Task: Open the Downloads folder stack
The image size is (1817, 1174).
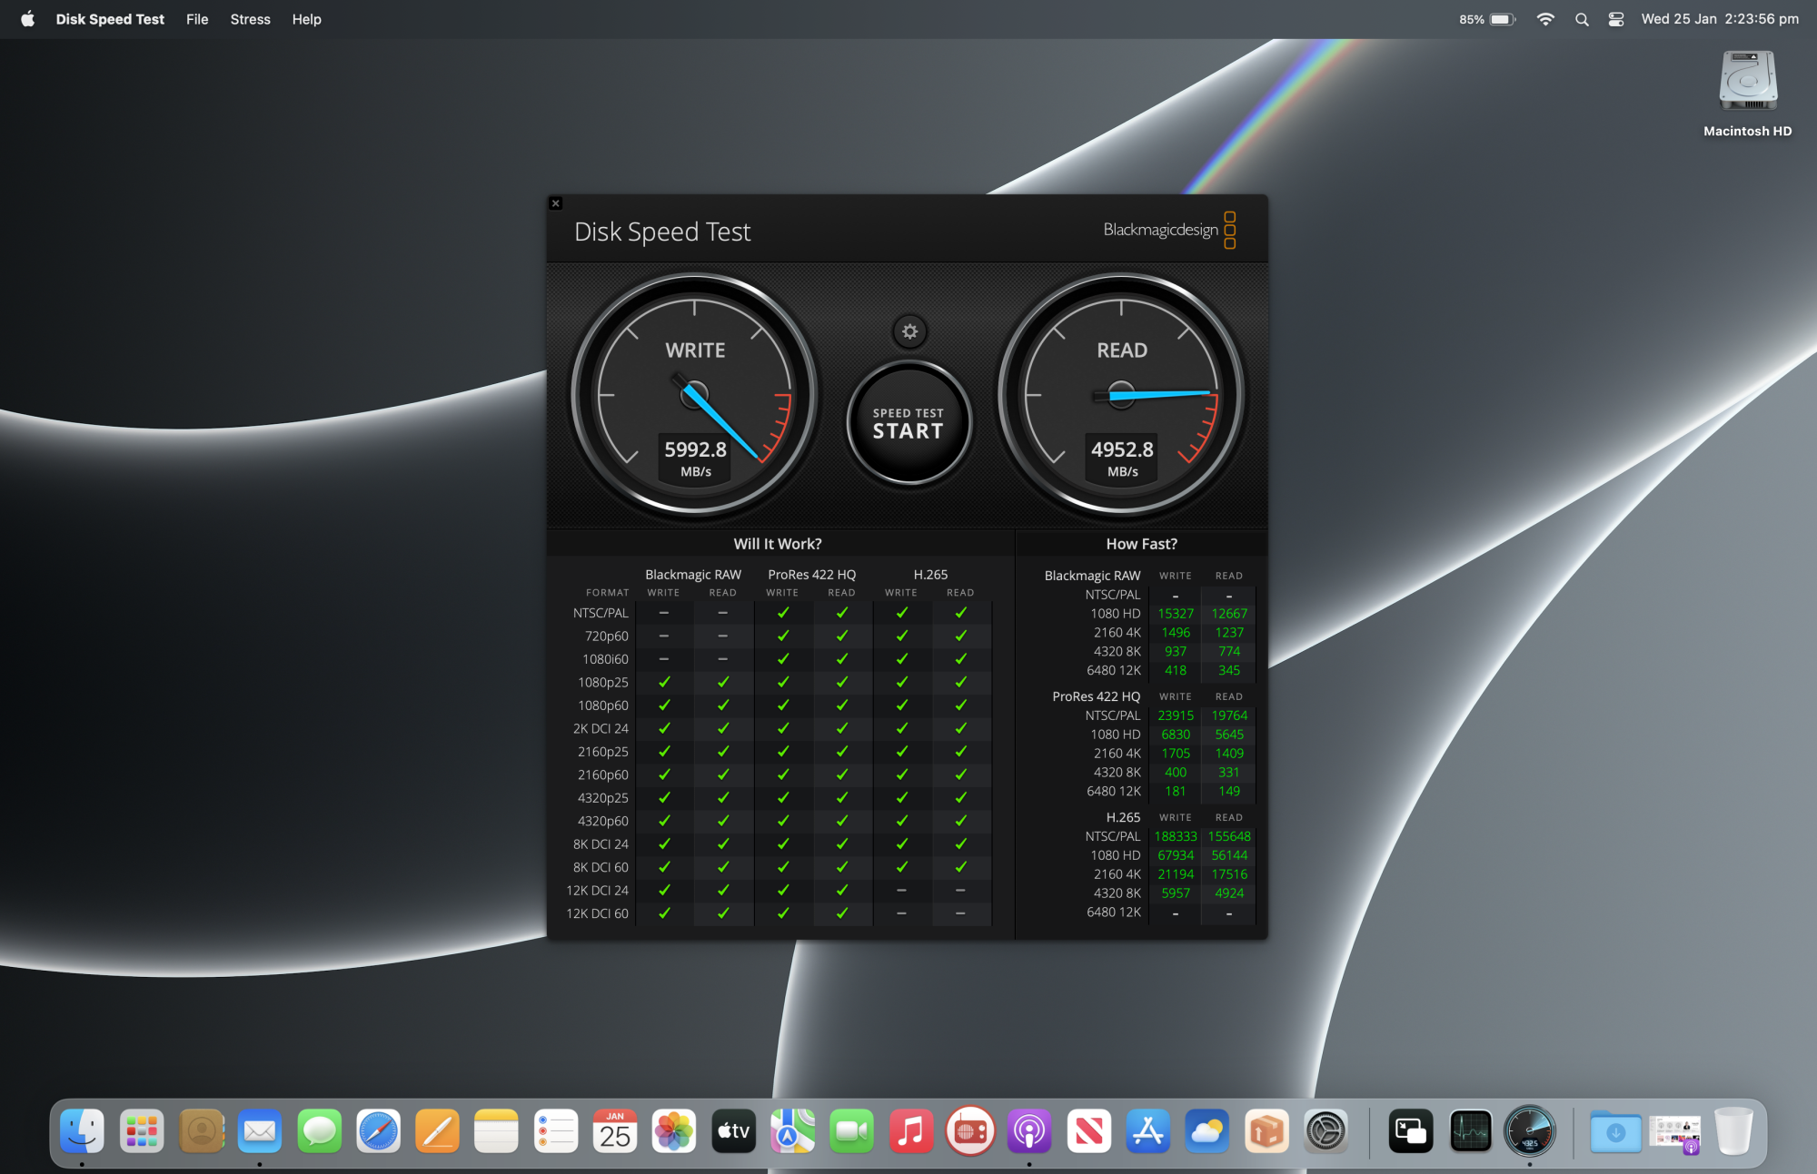Action: tap(1615, 1131)
